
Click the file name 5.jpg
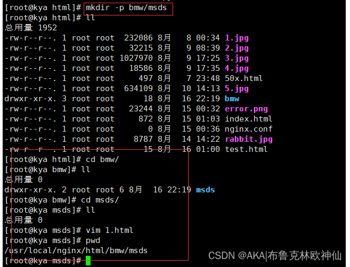point(237,89)
